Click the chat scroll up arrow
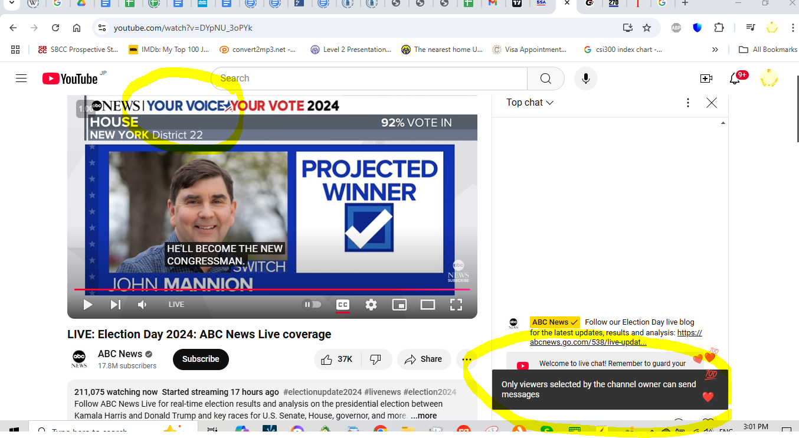Viewport: 799px width, 438px height. (723, 123)
